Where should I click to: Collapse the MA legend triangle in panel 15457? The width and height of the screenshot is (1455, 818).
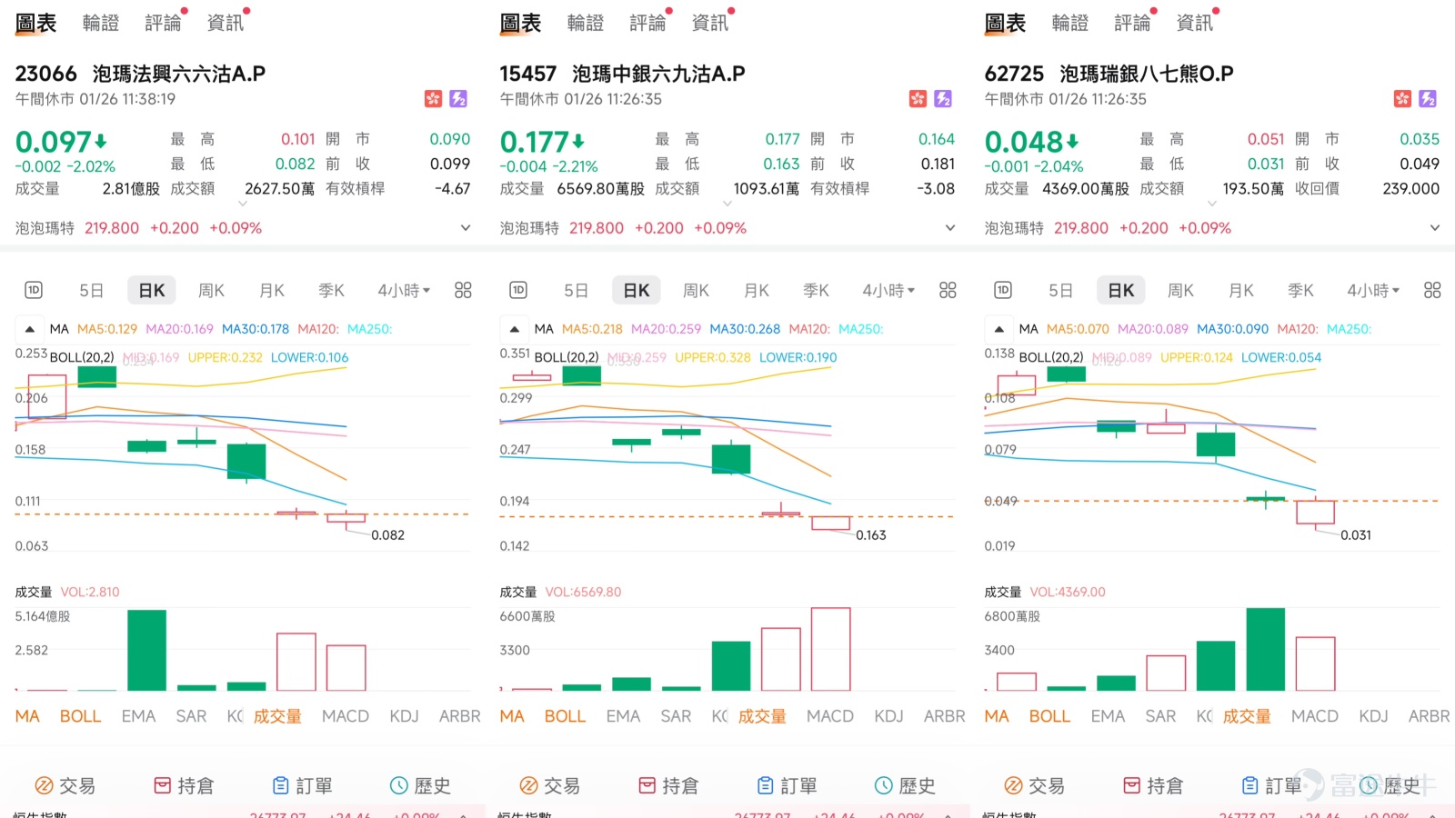coord(514,329)
